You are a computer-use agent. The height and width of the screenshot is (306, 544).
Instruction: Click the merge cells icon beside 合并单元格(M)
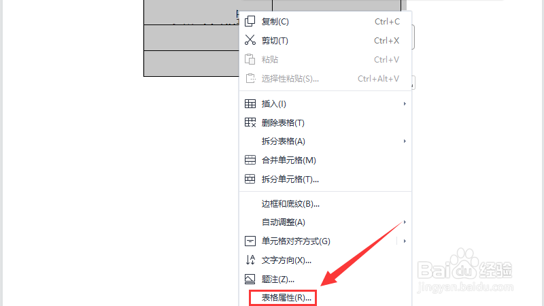tap(250, 160)
